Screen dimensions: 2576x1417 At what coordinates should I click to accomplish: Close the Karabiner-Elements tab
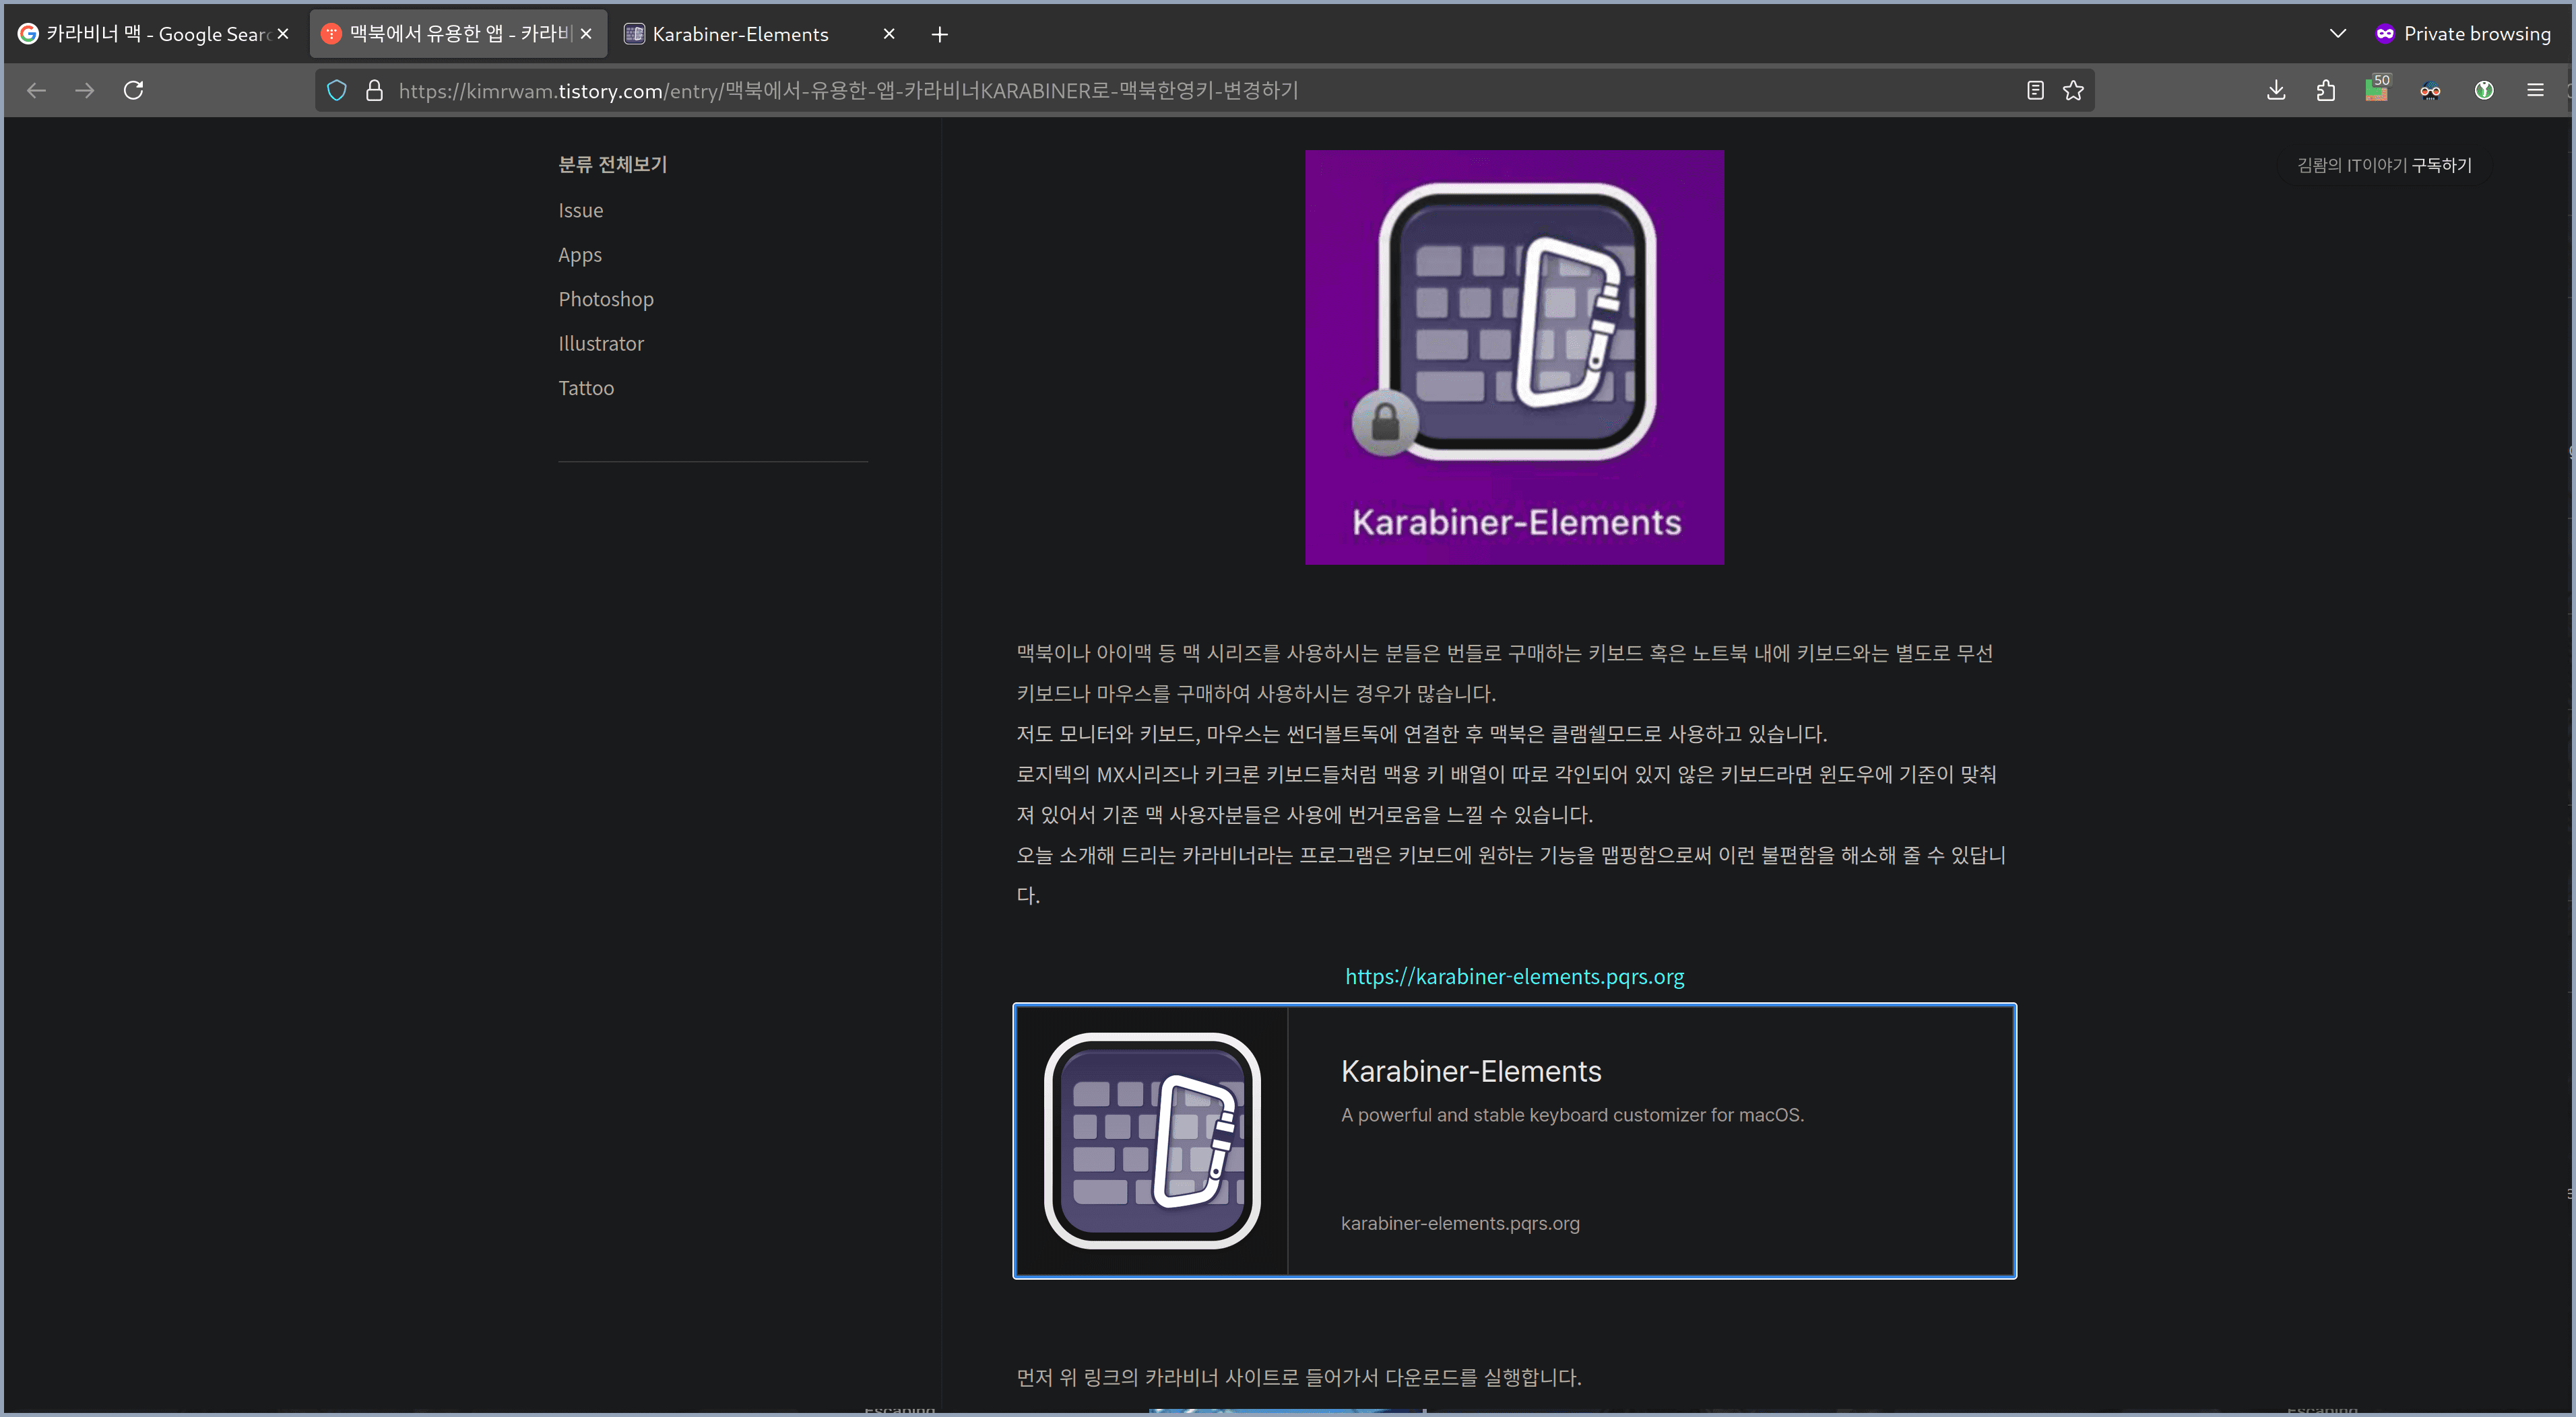pos(889,34)
